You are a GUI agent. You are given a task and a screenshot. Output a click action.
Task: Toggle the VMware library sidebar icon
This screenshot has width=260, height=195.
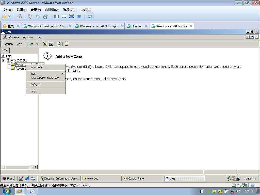[56, 17]
